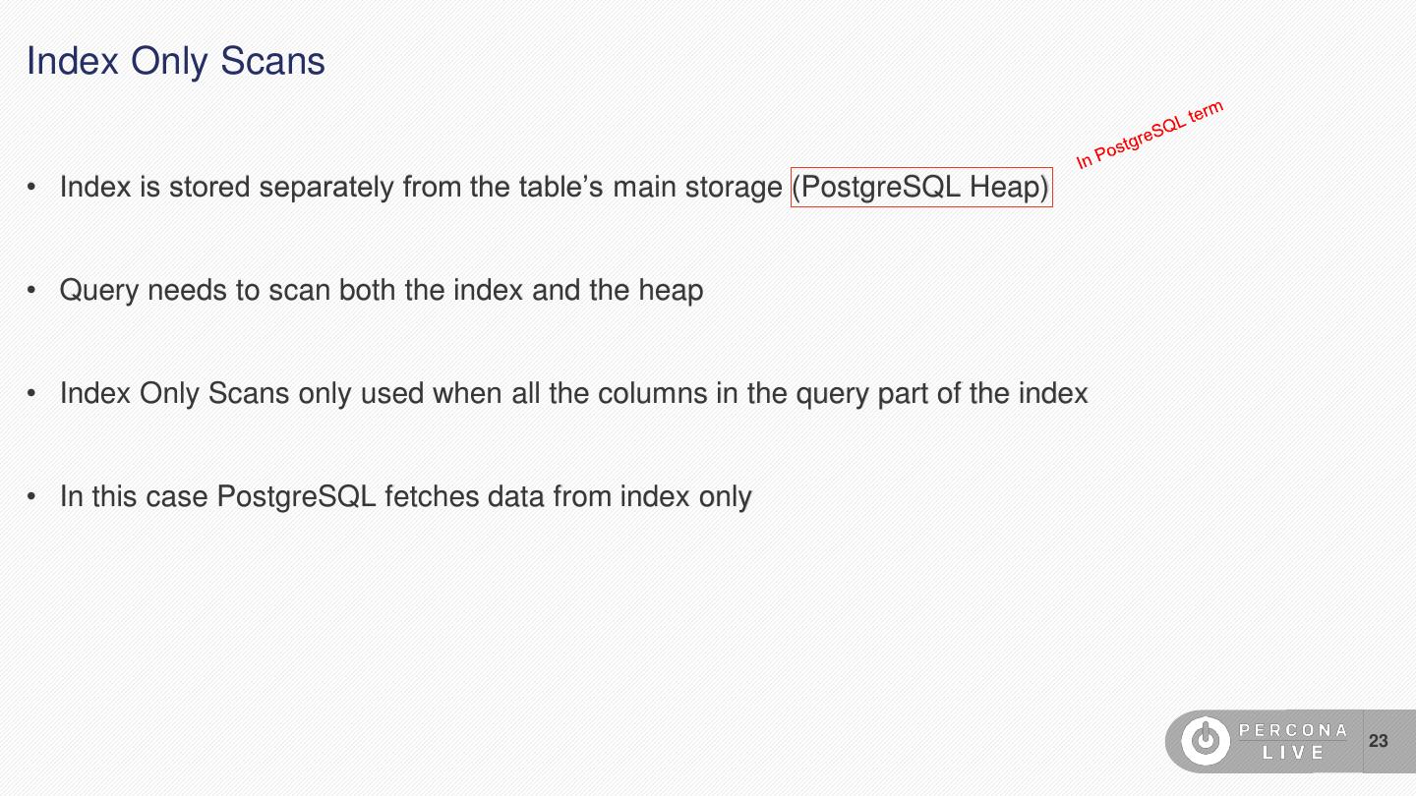Click slide number 23

click(1379, 741)
